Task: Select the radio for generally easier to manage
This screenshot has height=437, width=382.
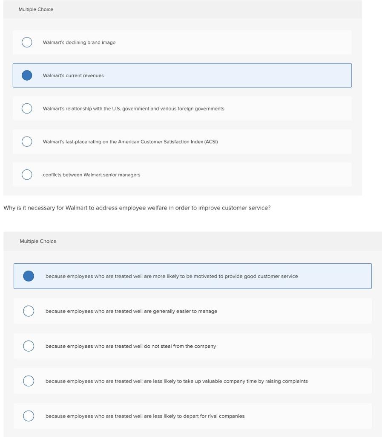Action: click(x=29, y=311)
